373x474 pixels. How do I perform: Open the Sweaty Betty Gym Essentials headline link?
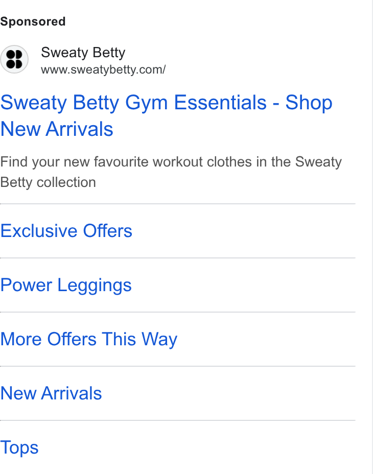coord(167,115)
